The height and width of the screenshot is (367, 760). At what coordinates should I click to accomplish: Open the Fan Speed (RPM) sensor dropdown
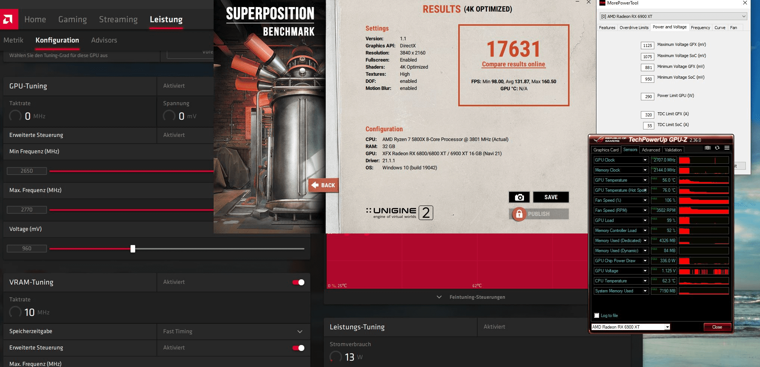(x=645, y=210)
